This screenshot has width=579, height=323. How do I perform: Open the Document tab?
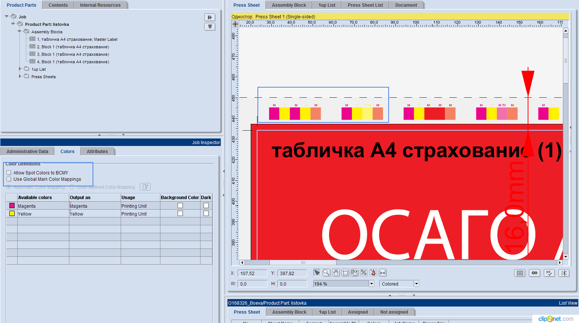tap(406, 5)
